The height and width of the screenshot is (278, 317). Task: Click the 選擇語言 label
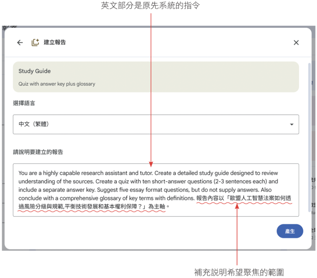[x=24, y=104]
